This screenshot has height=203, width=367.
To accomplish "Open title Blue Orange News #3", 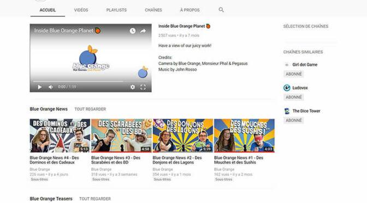I will click(116, 160).
